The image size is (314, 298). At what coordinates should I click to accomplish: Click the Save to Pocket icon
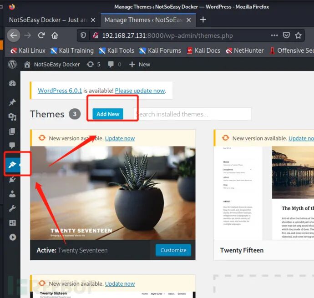(286, 35)
